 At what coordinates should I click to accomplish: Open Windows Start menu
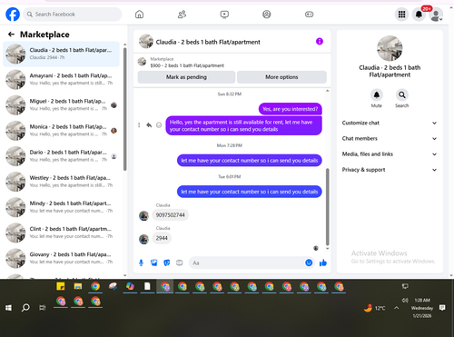(8, 308)
